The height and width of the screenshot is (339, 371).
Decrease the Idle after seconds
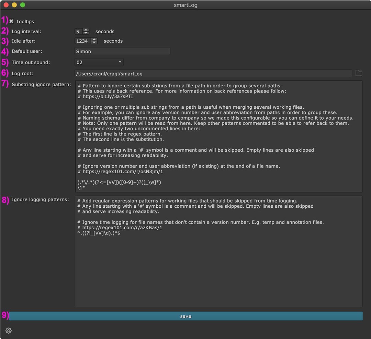point(94,43)
